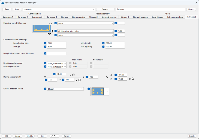The width and height of the screenshot is (199, 139).
Task: Click the Modify button
Action: [30, 136]
